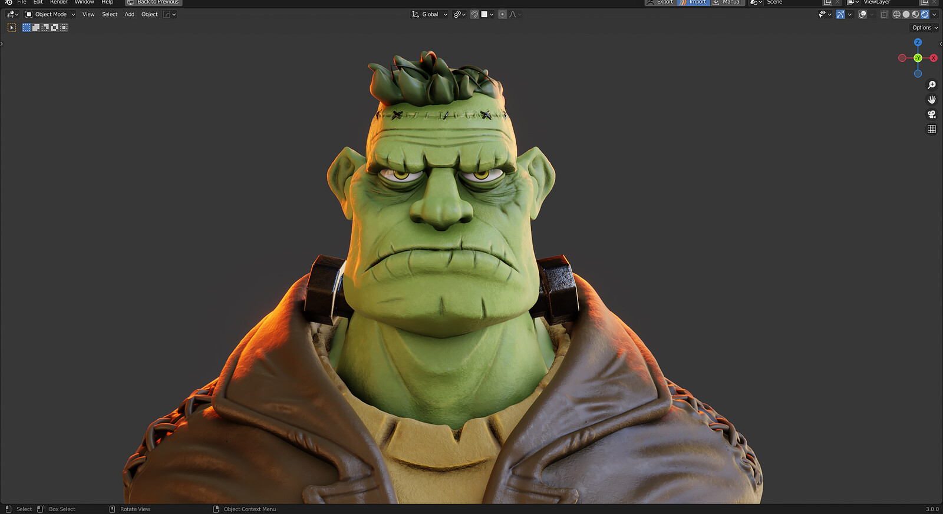Open the Window menu

(84, 2)
